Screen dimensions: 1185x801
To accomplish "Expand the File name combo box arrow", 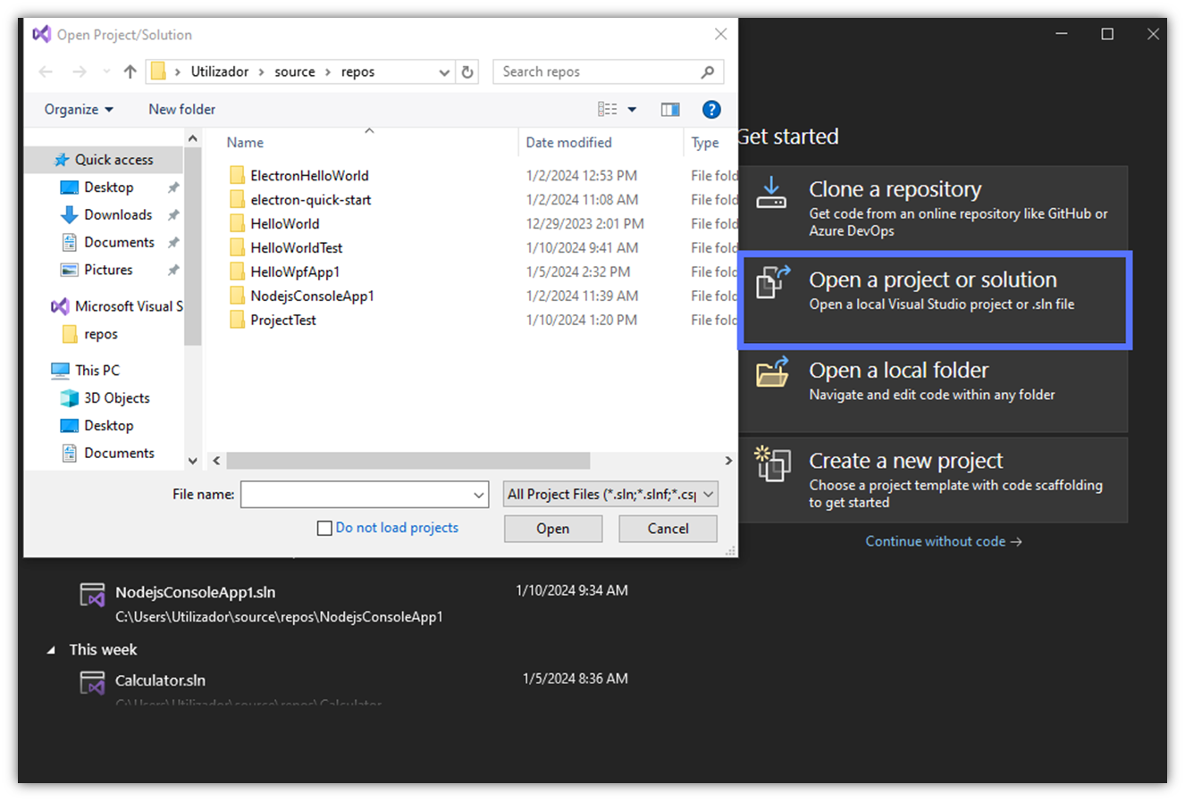I will pyautogui.click(x=479, y=494).
